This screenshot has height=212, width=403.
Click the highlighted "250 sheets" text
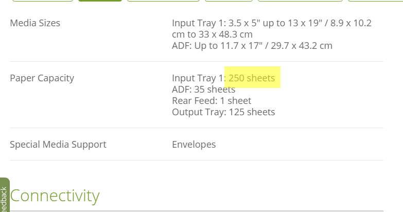[x=252, y=78]
